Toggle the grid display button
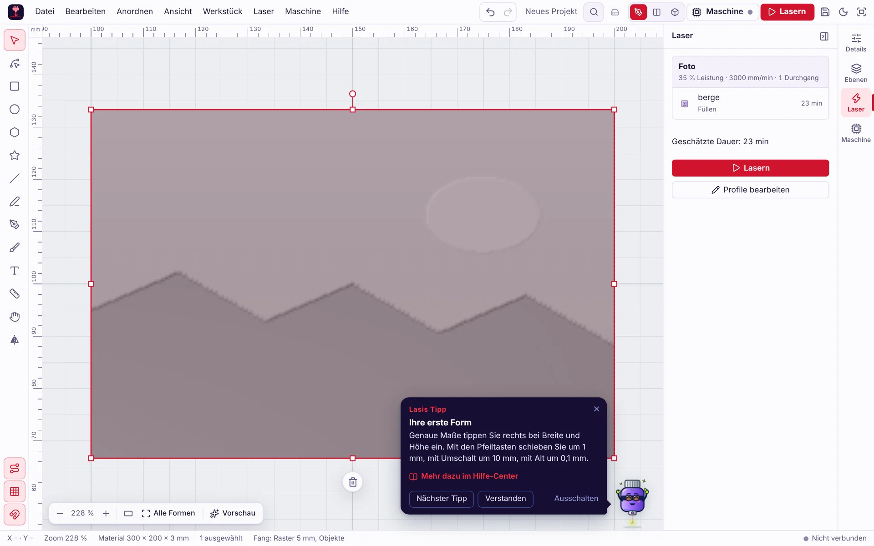Image resolution: width=874 pixels, height=546 pixels. tap(15, 491)
